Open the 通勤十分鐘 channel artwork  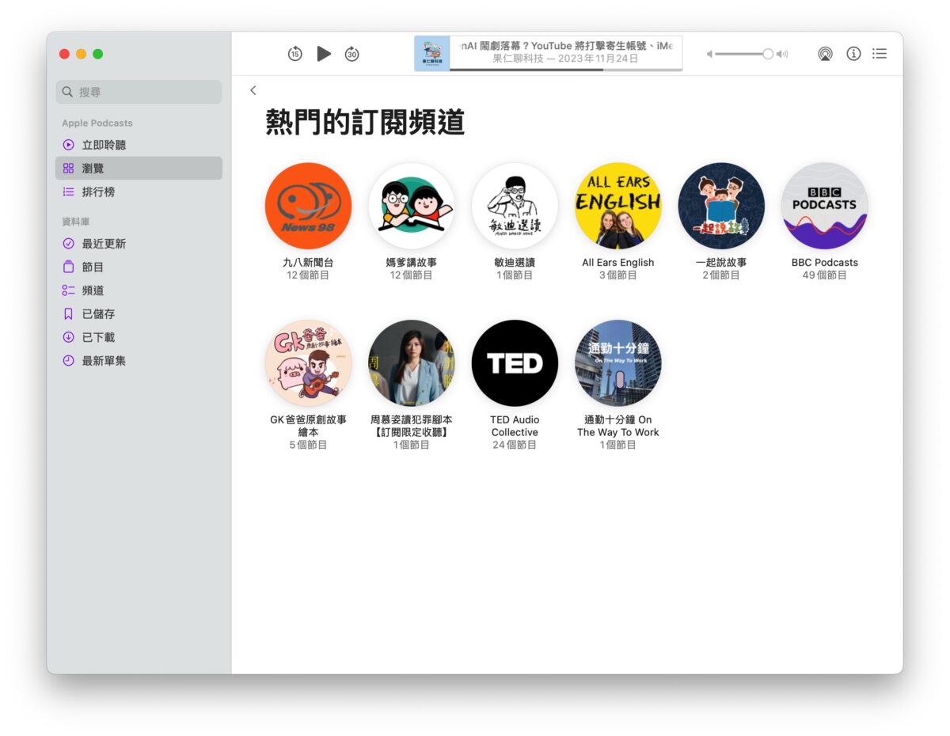pos(618,363)
